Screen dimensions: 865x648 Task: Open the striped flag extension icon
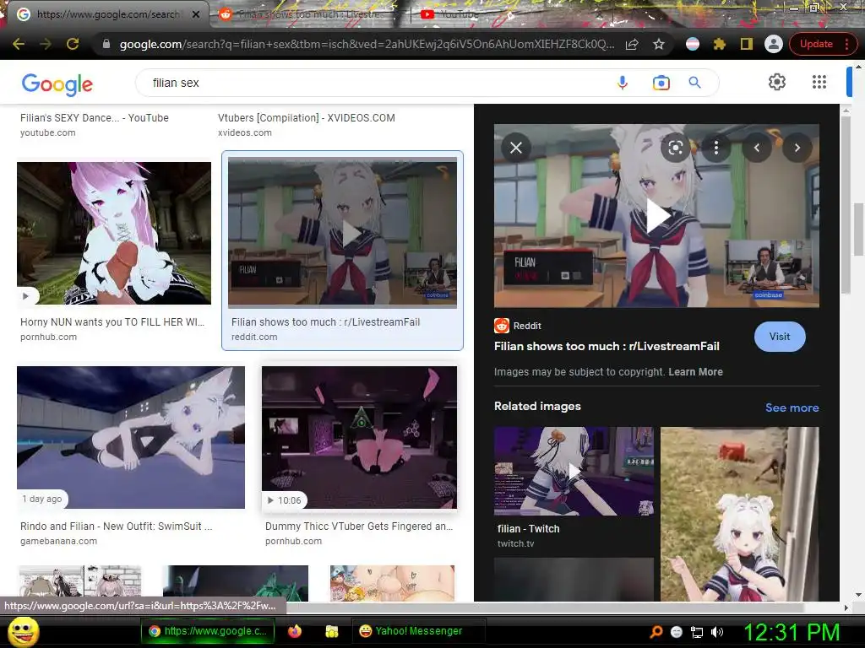[693, 44]
